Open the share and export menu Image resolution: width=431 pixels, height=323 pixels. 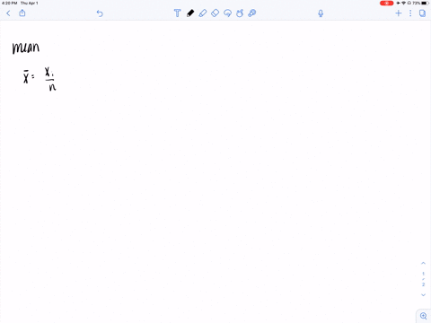(x=22, y=13)
